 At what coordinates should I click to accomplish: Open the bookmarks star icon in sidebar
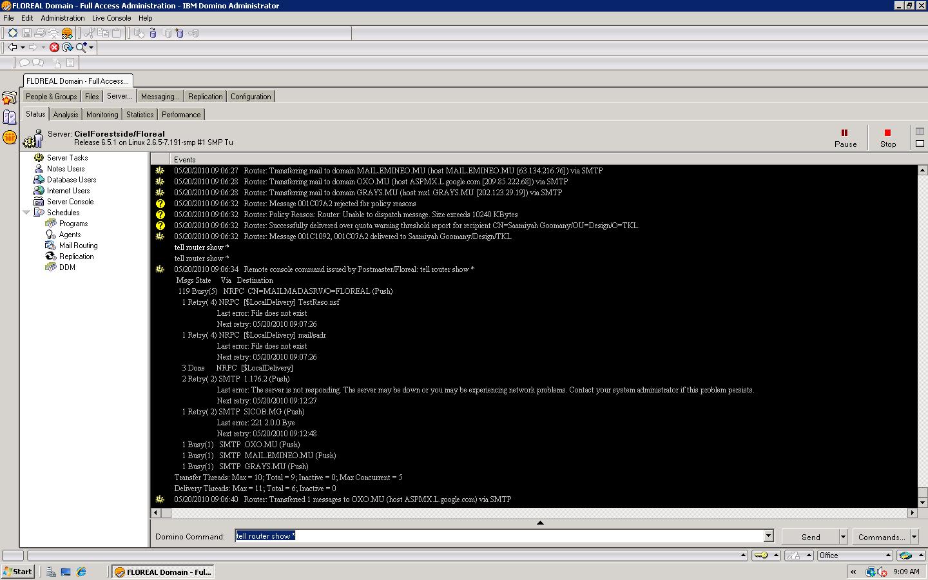[10, 98]
